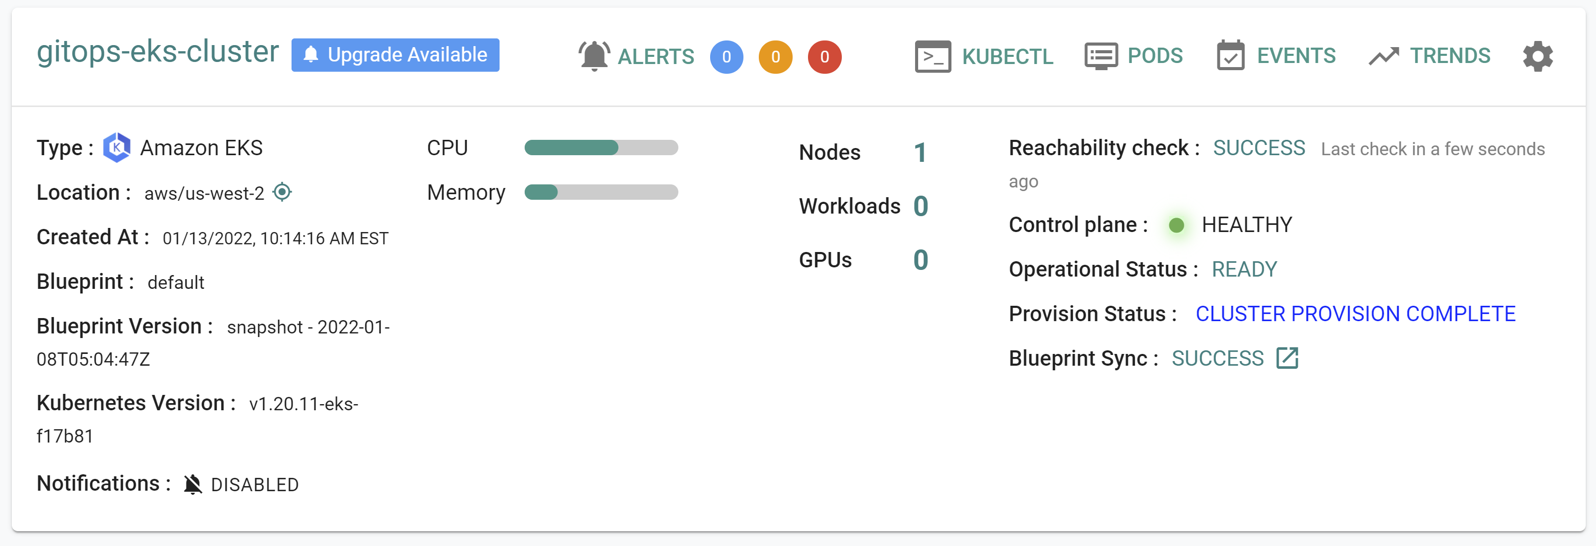
Task: Click the pods list icon
Action: click(1101, 56)
